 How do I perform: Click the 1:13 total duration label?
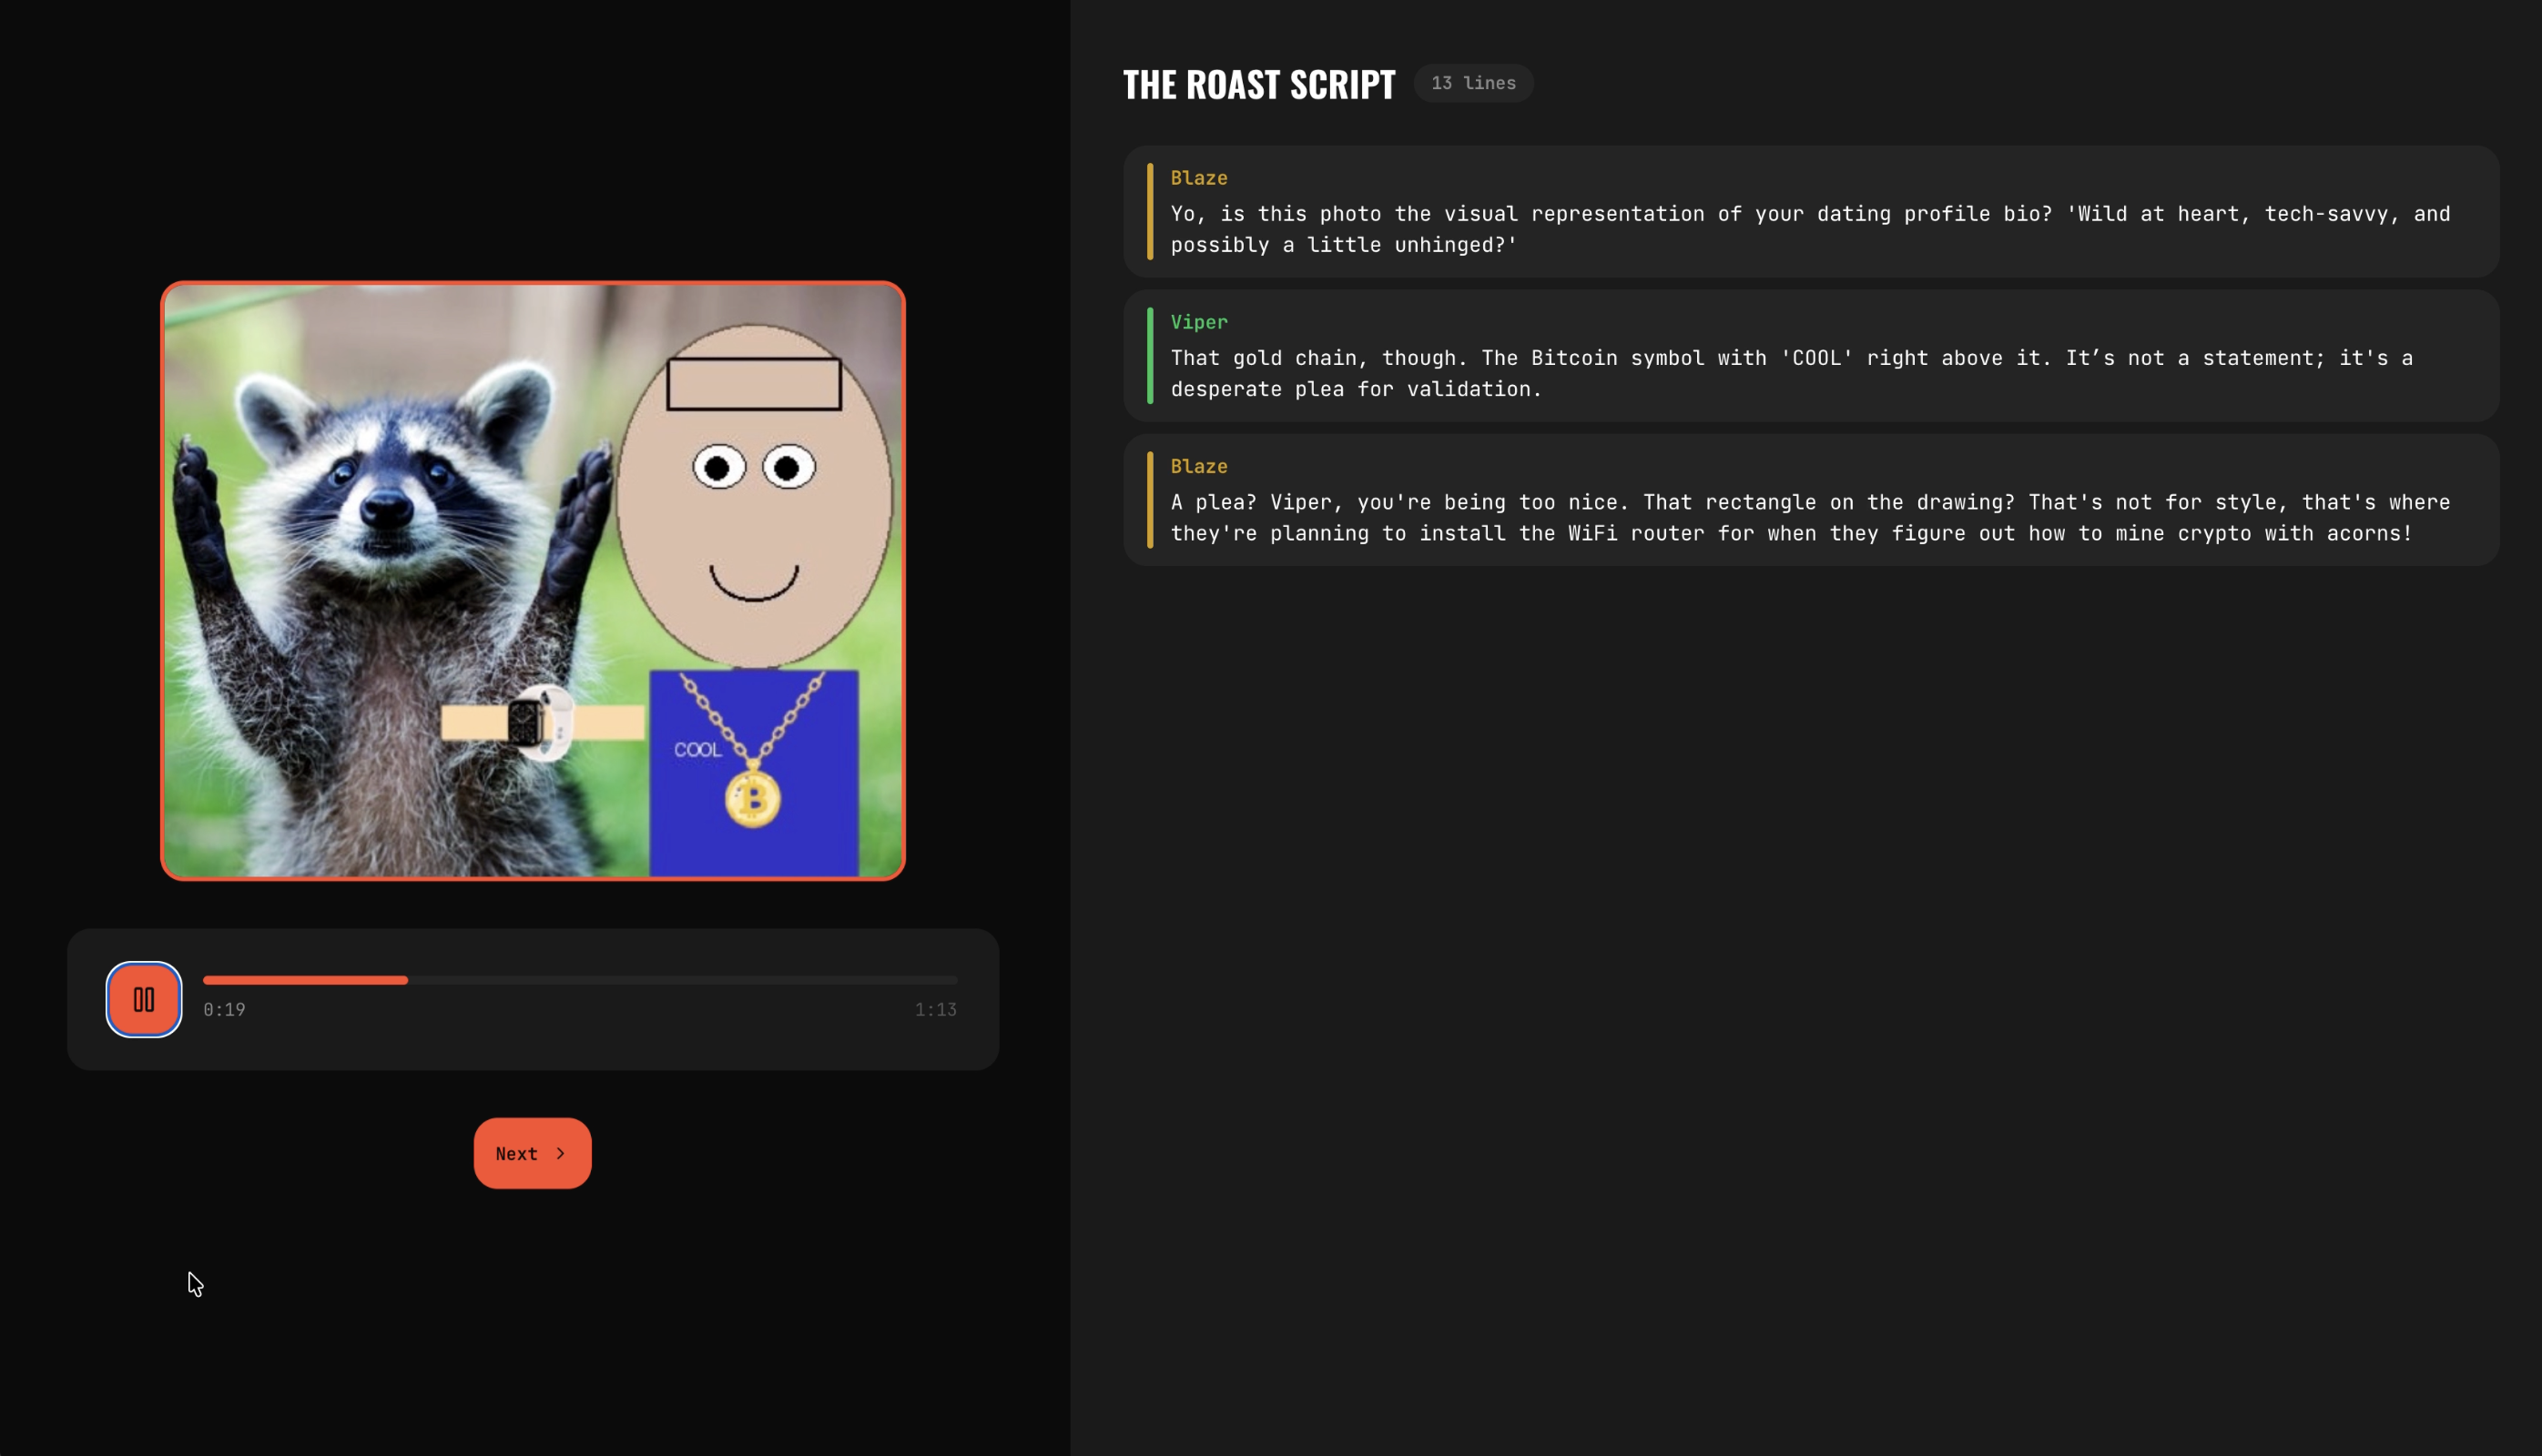pyautogui.click(x=935, y=1010)
